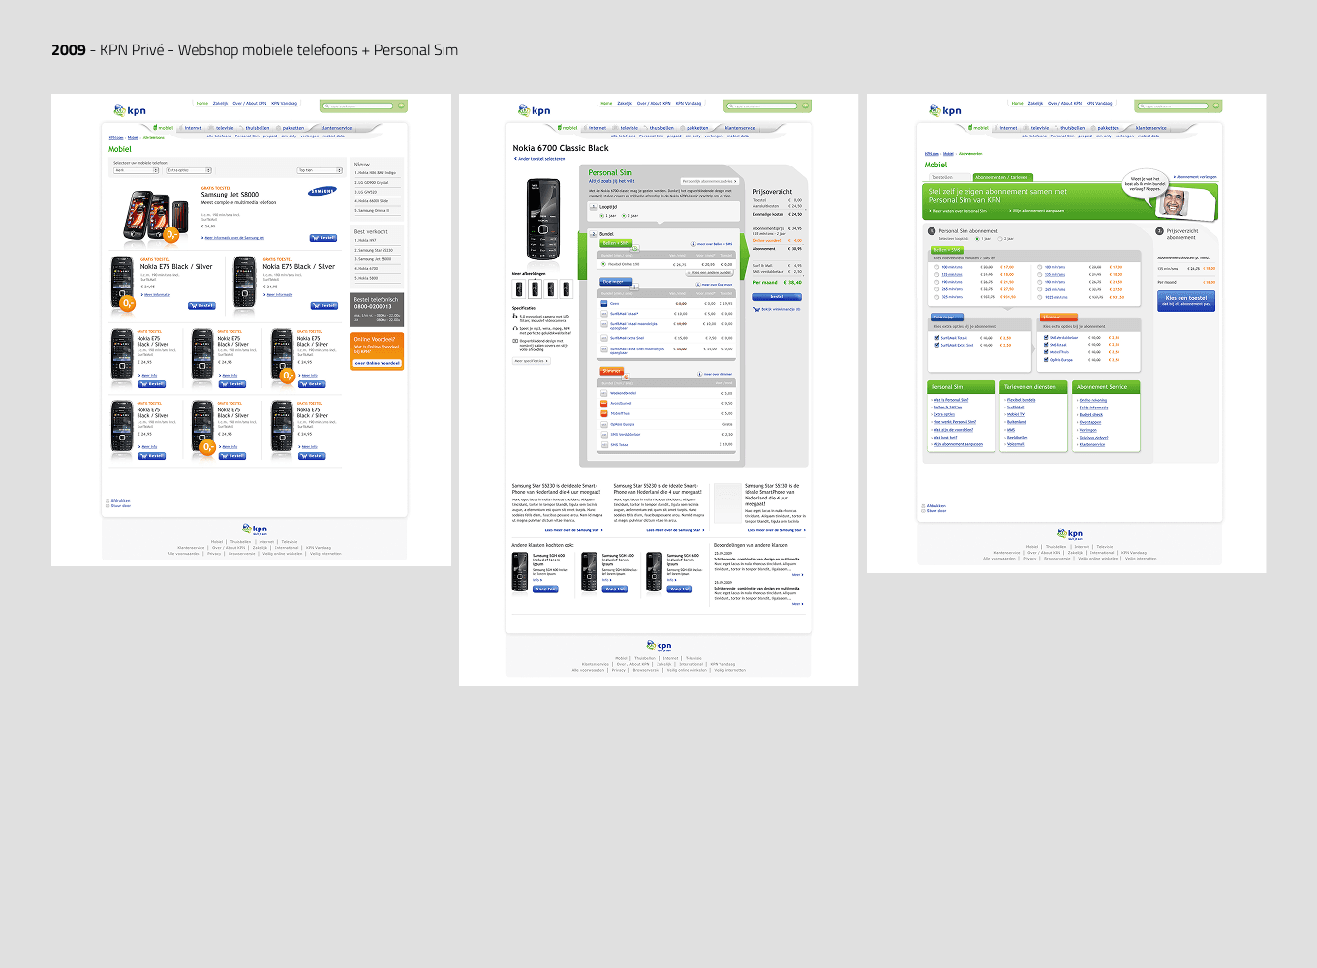Click the info icon beside 'meer over Doe meer'
Viewport: 1317px width, 968px height.
(697, 285)
